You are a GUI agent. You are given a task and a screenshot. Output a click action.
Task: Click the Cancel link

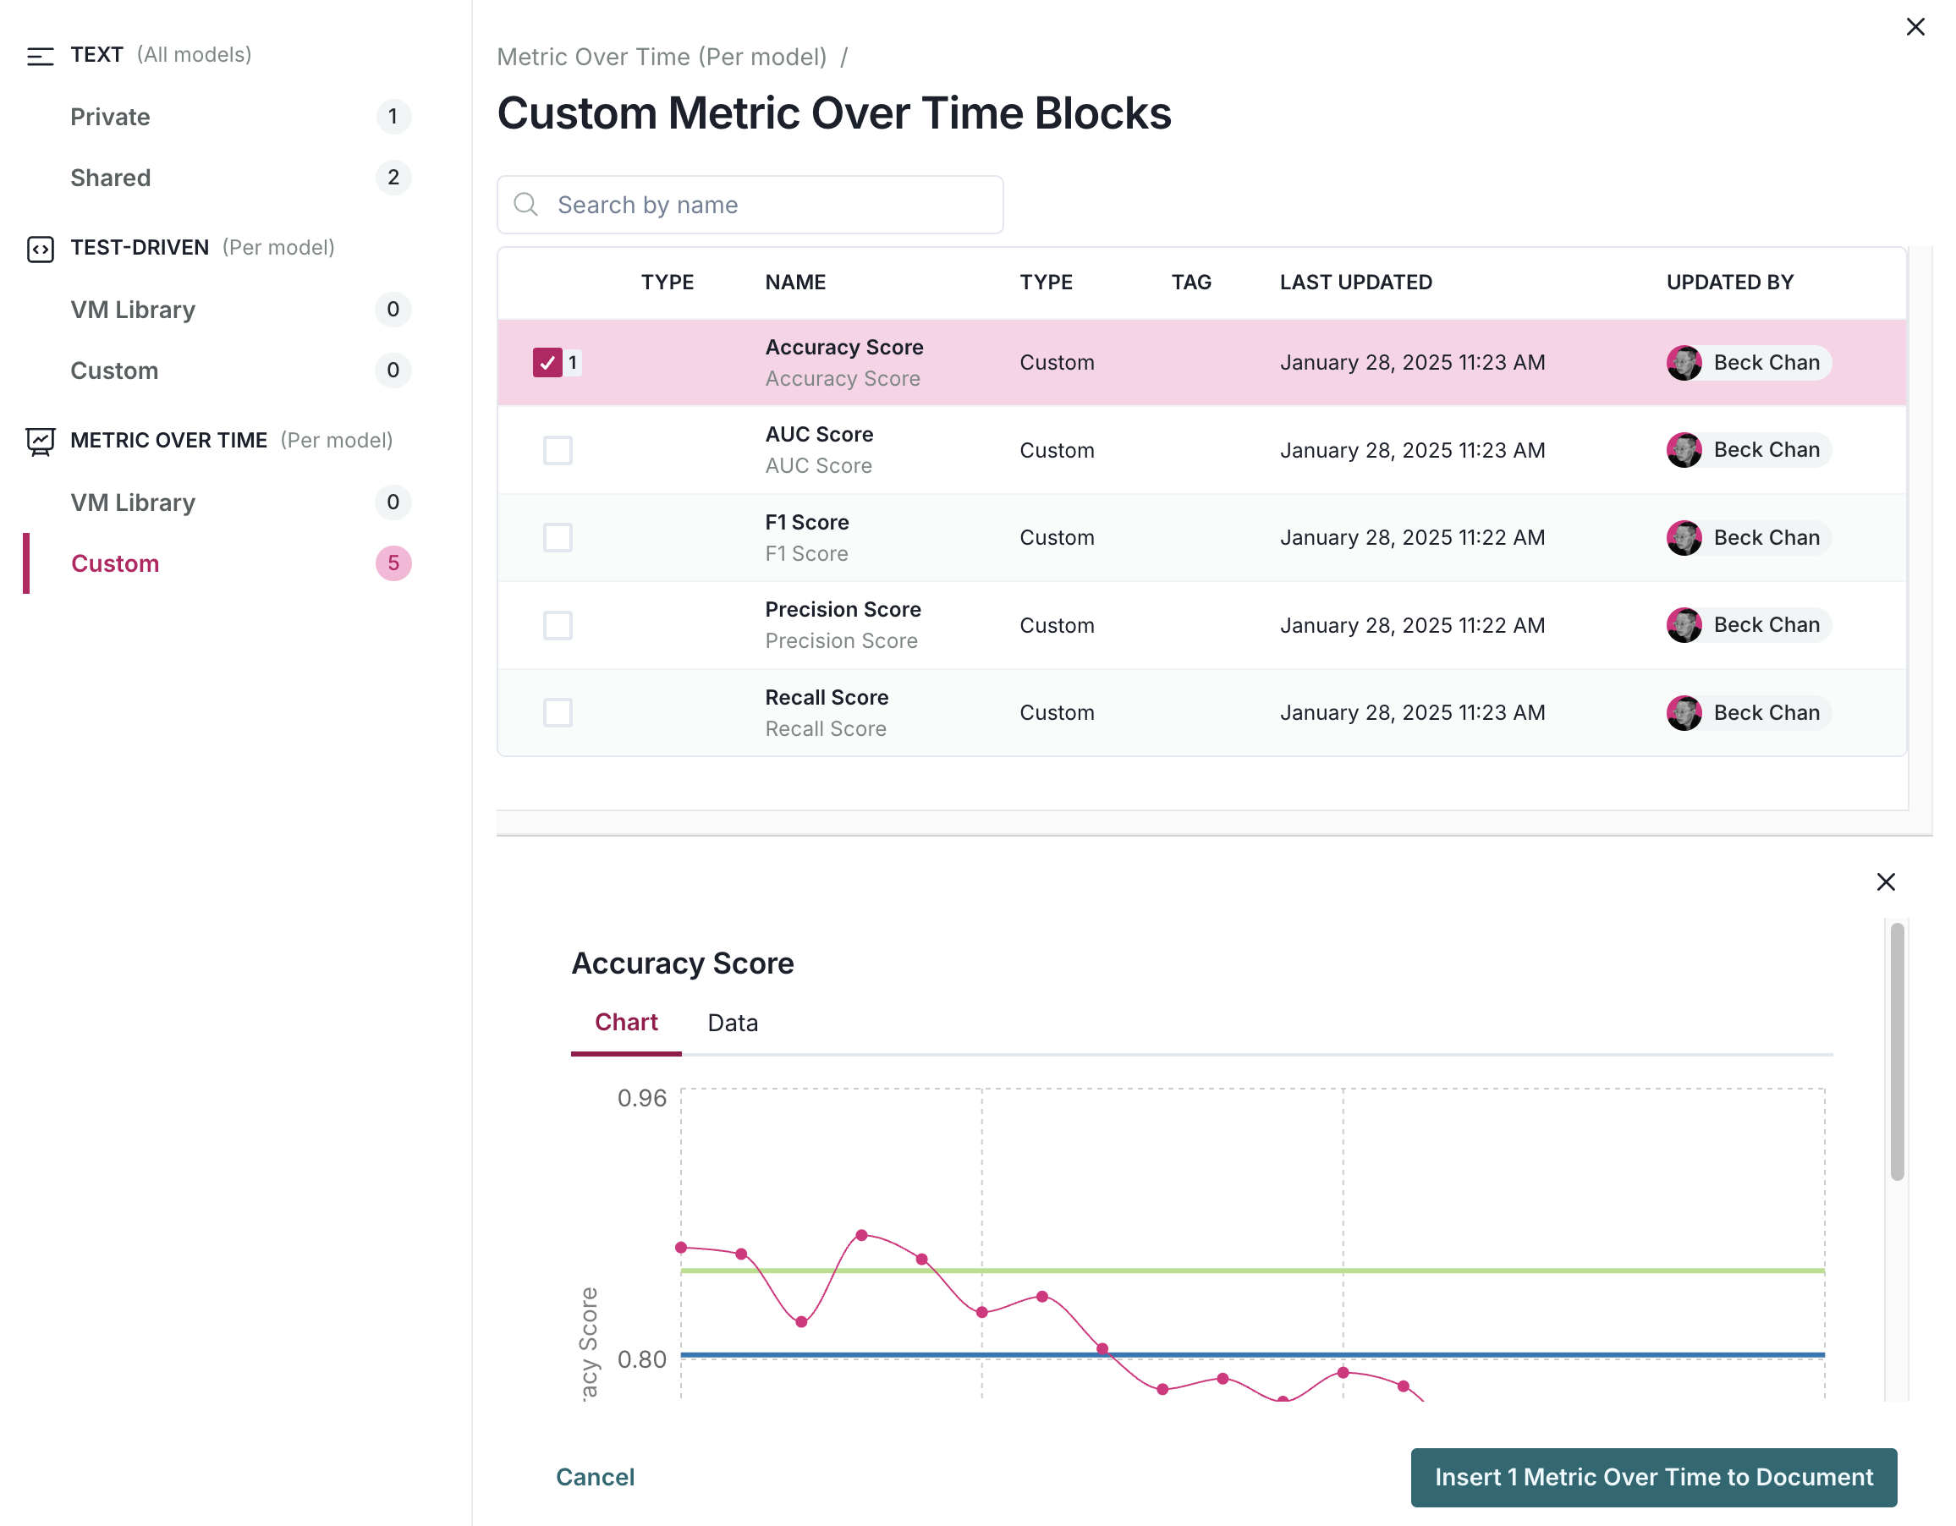[595, 1477]
